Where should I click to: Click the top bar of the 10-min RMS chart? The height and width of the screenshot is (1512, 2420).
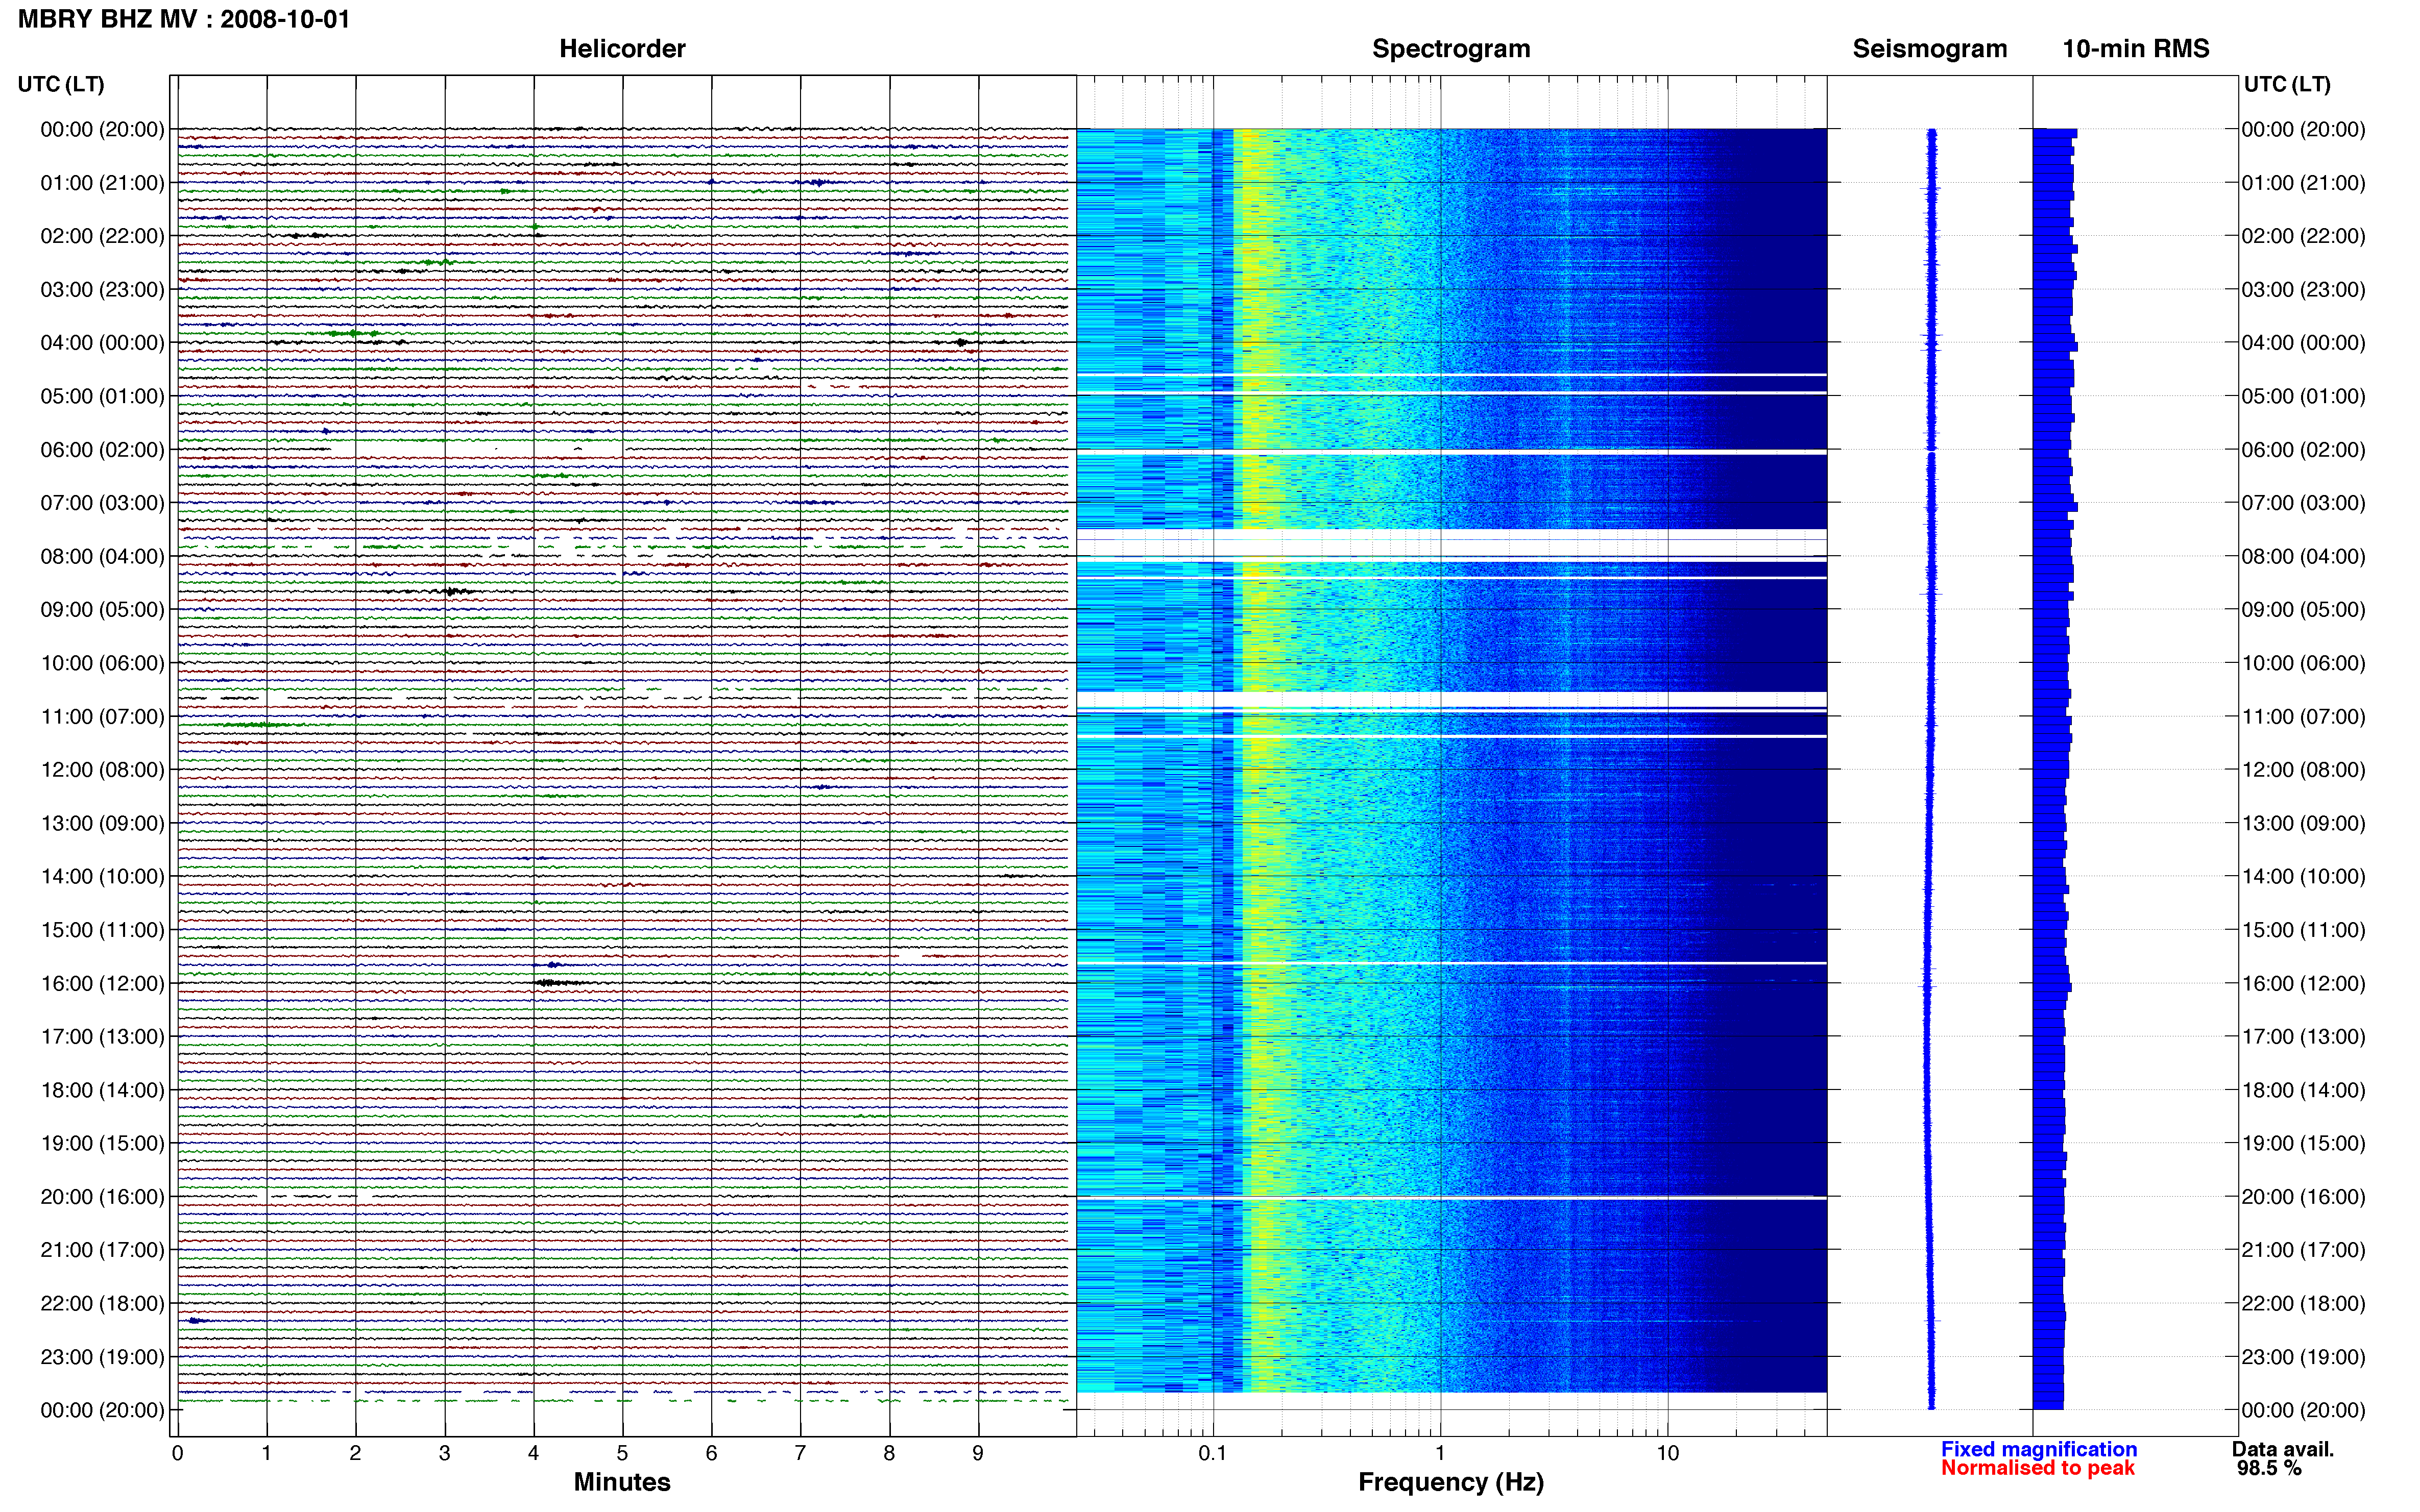(x=2055, y=133)
